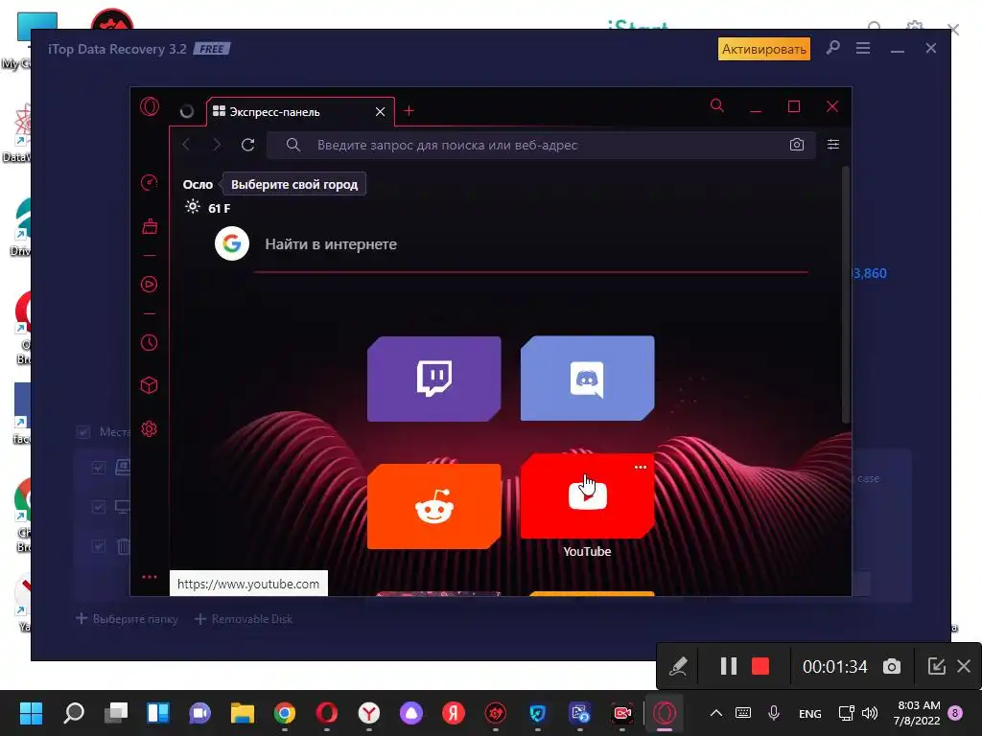Go back with the back arrow
This screenshot has height=736, width=982.
pyautogui.click(x=187, y=145)
